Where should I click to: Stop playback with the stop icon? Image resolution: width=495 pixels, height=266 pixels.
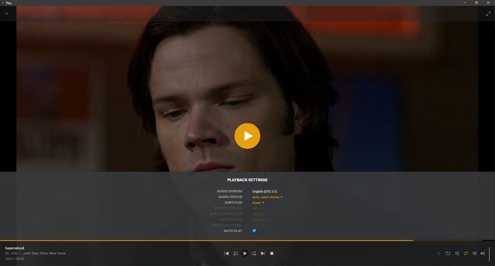click(272, 253)
